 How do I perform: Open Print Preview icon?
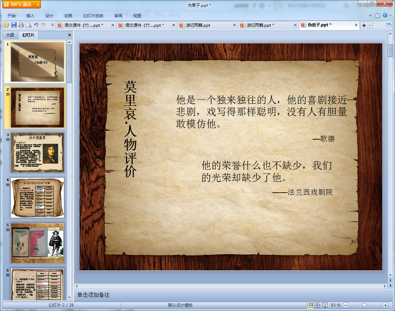click(x=29, y=25)
